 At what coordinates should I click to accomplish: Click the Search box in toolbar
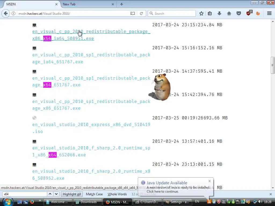coord(172,13)
